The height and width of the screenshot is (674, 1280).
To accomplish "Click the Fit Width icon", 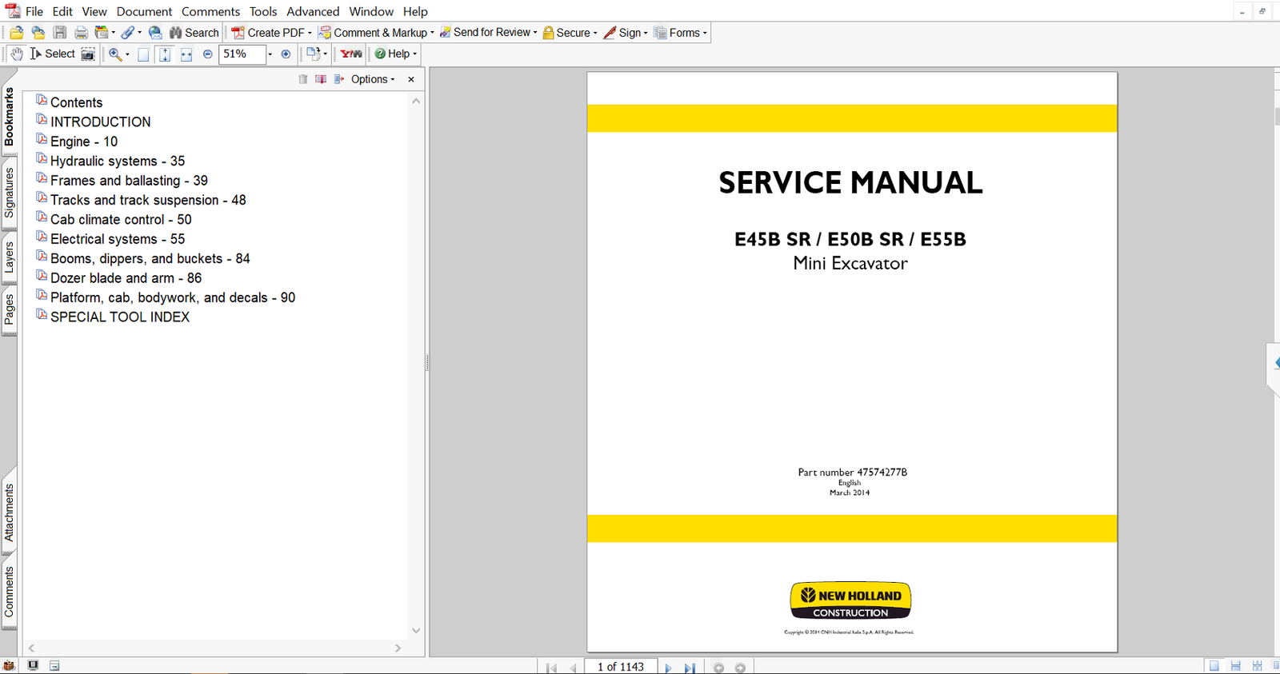I will (x=186, y=54).
